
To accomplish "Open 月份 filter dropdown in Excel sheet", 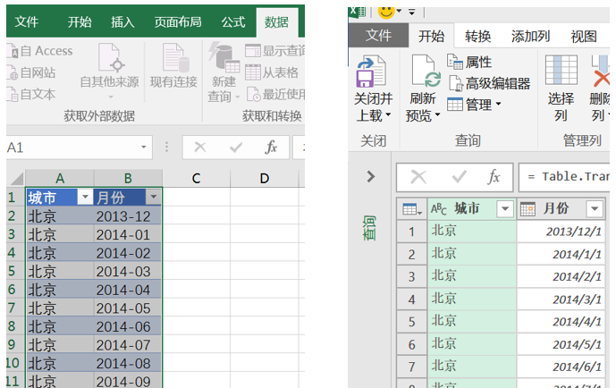I will pos(154,198).
